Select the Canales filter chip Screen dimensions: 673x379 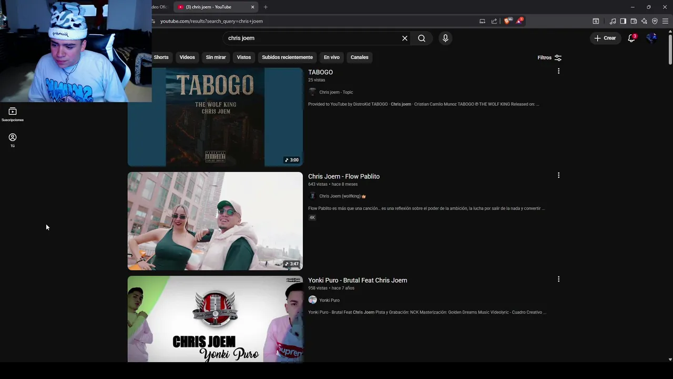coord(360,57)
